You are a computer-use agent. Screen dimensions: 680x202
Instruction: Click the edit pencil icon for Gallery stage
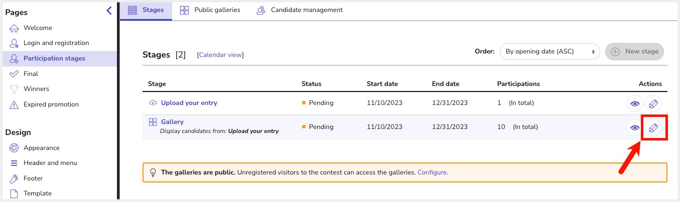coord(653,128)
